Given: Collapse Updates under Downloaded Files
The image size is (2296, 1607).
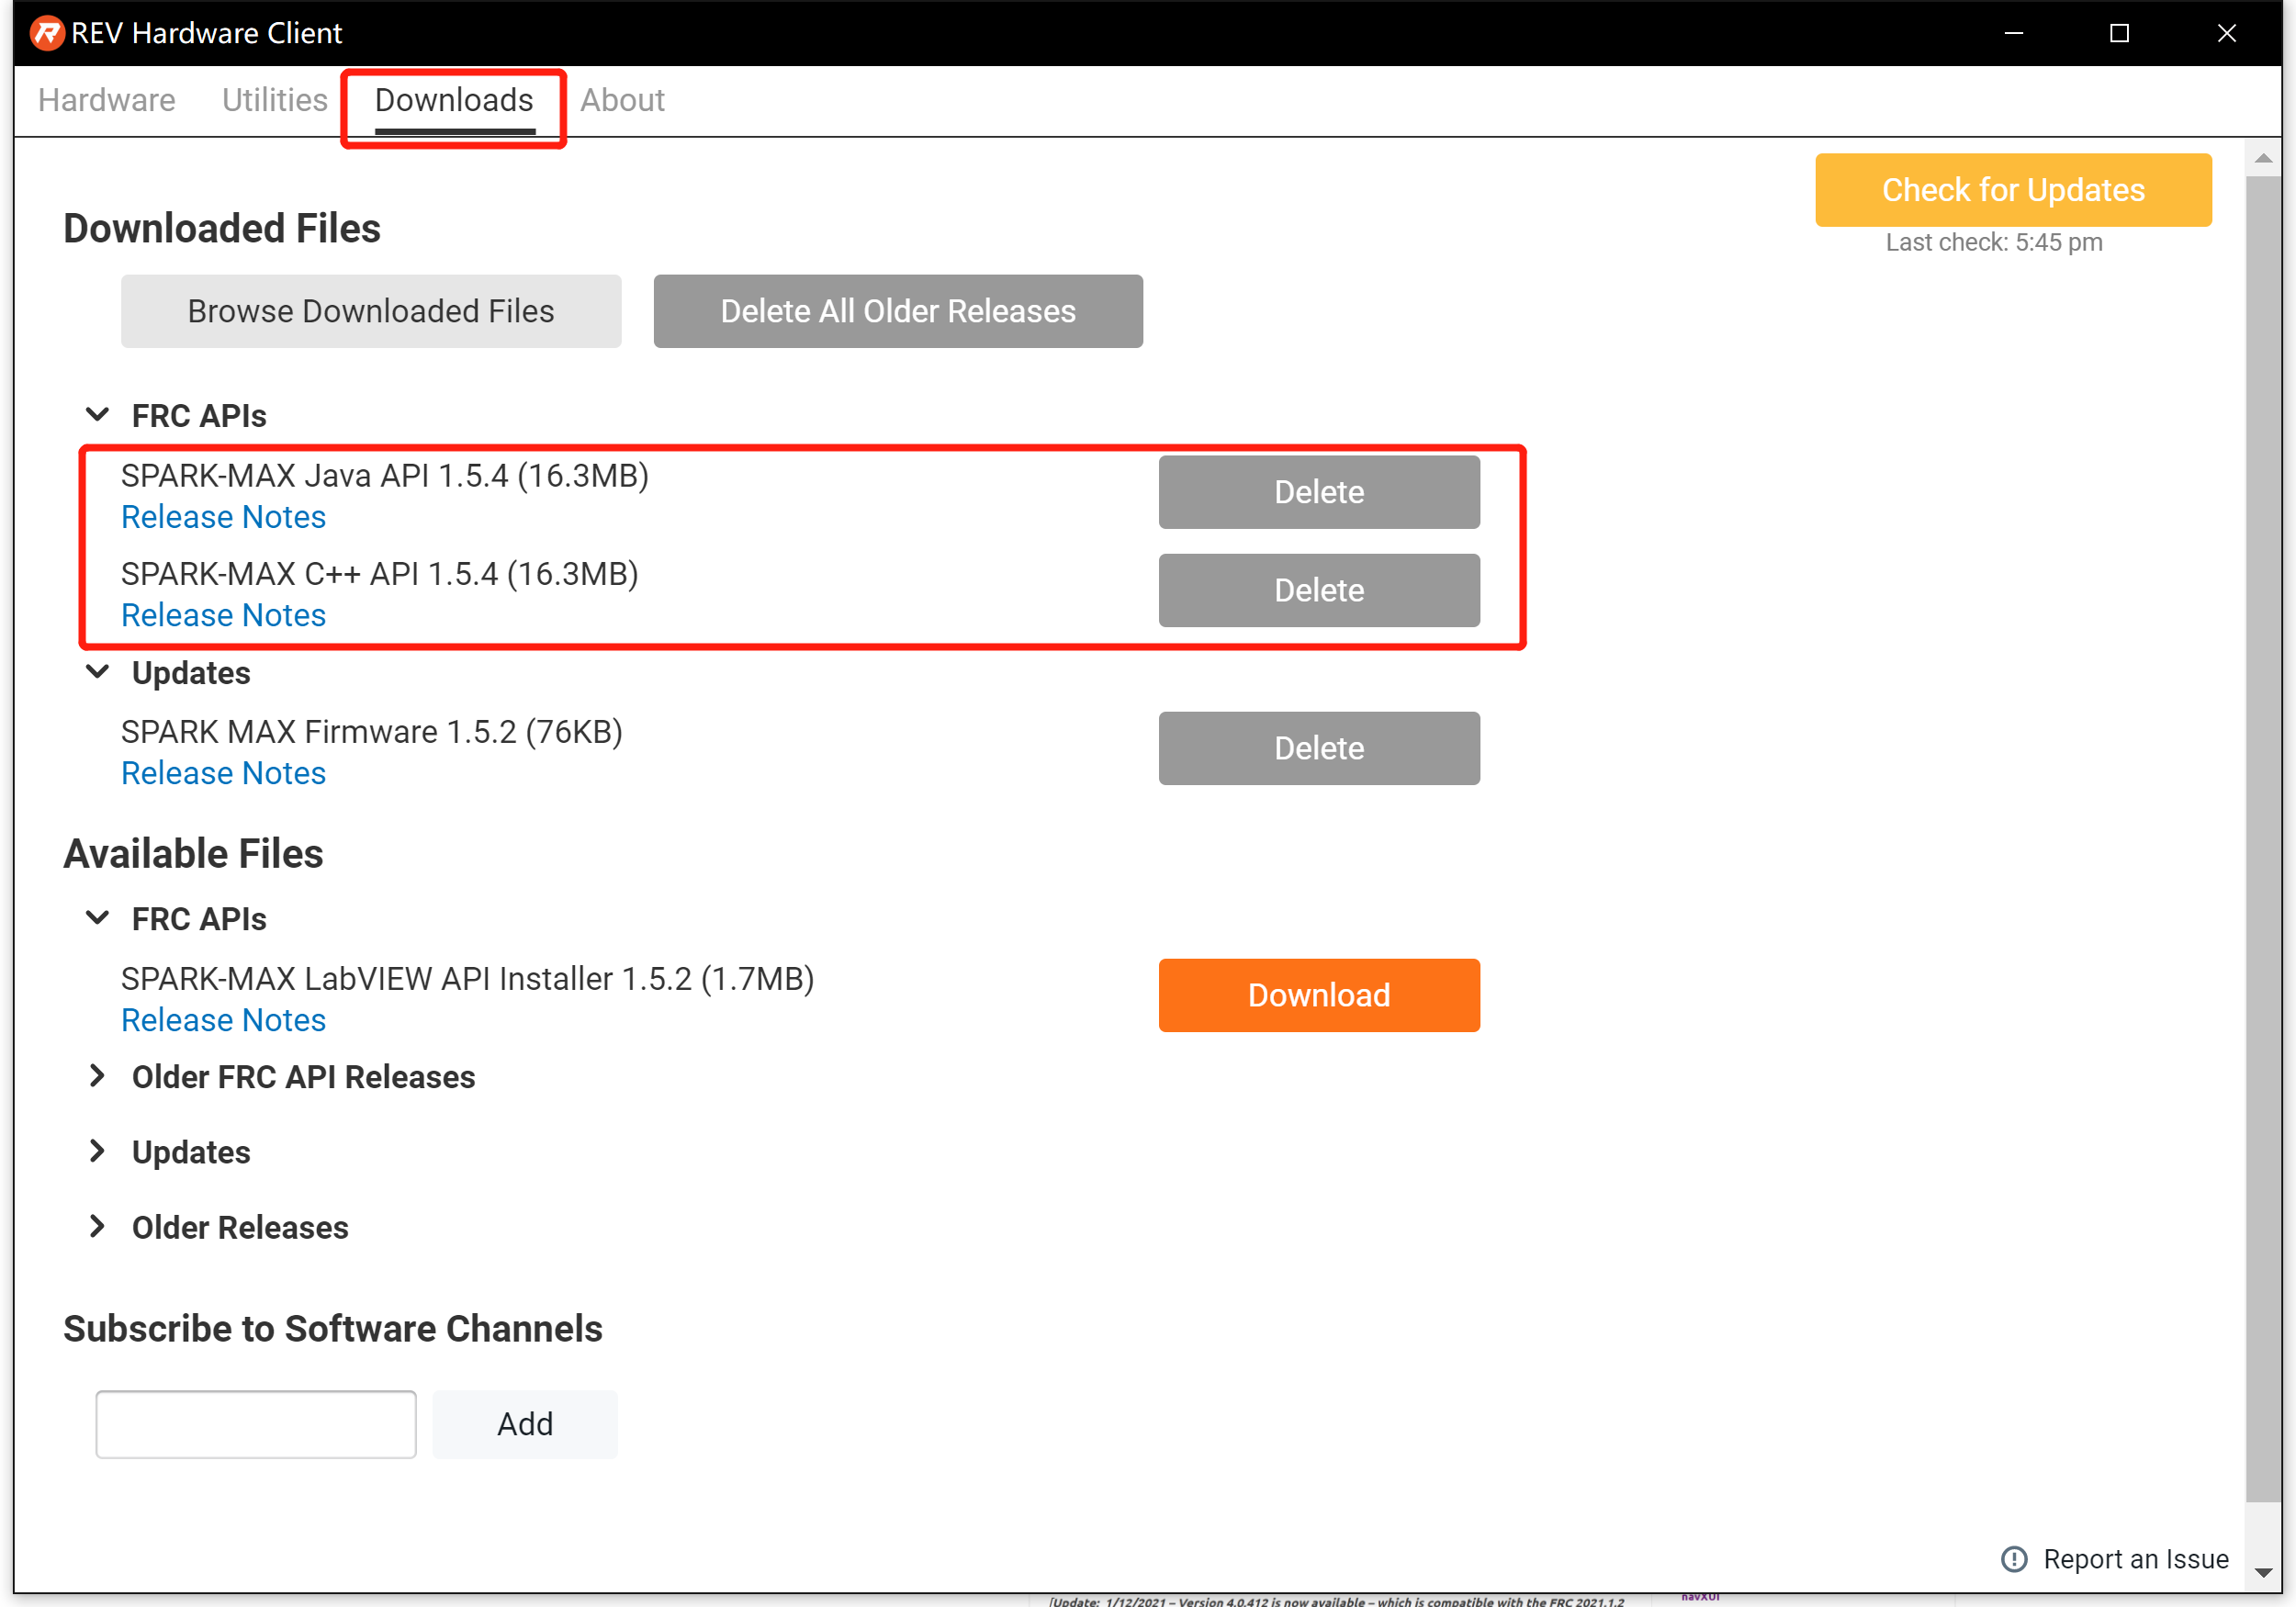Looking at the screenshot, I should pyautogui.click(x=98, y=671).
